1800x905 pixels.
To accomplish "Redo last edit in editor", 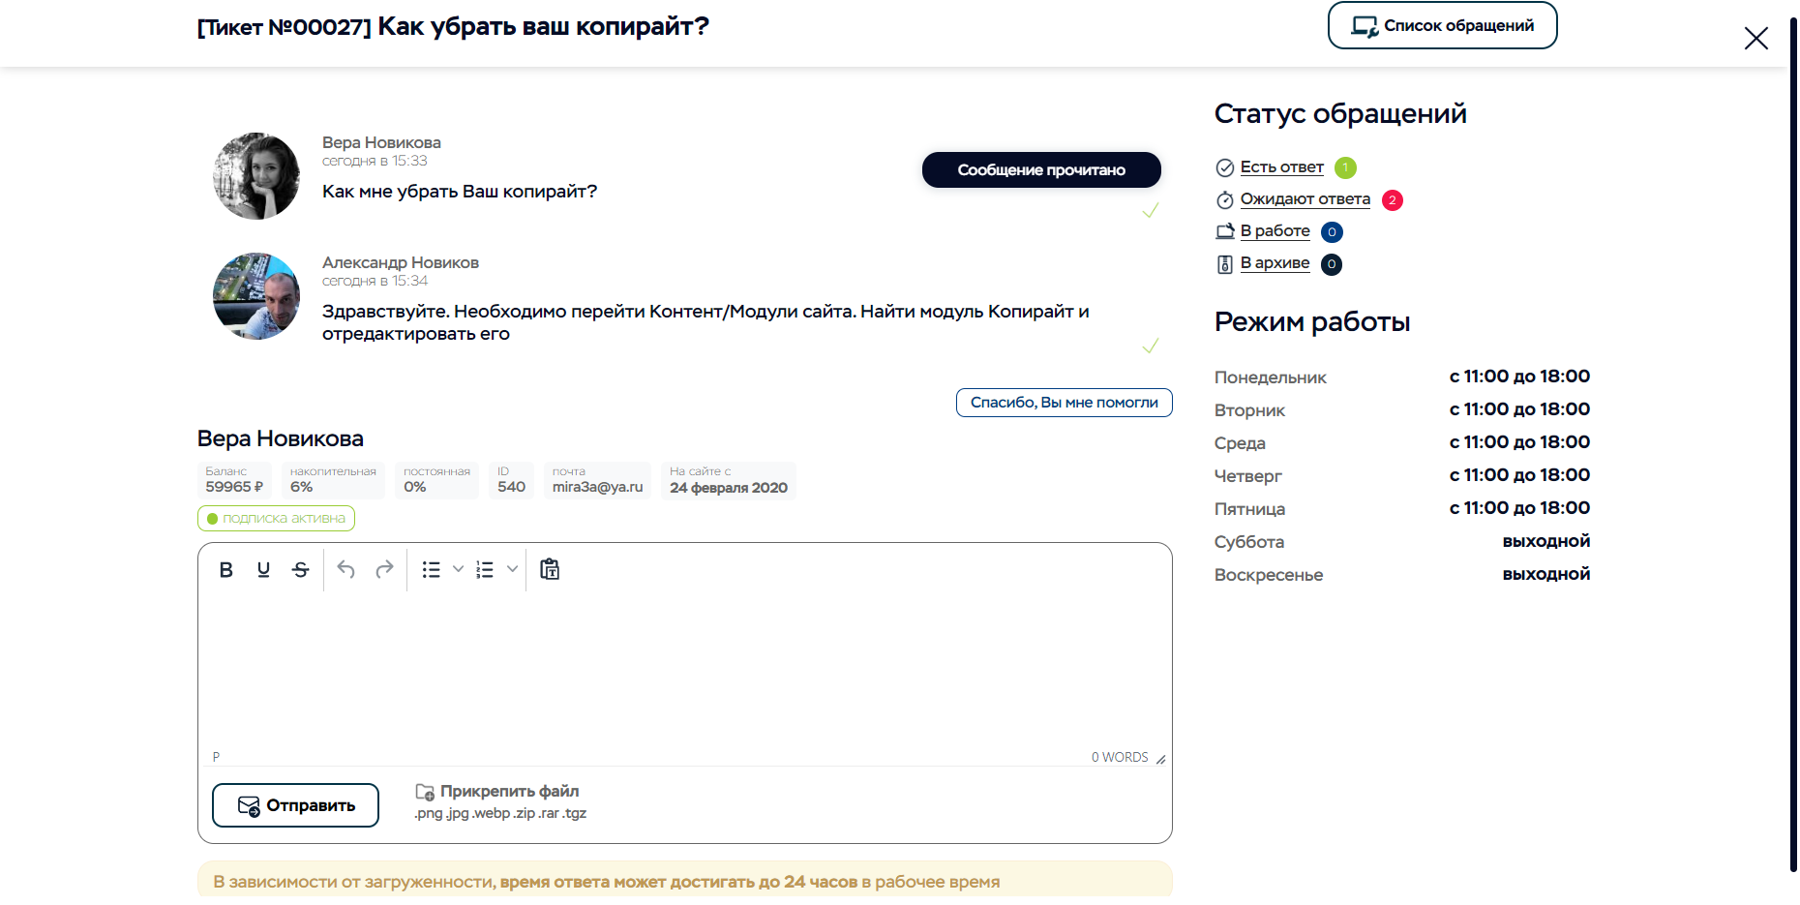I will [384, 570].
